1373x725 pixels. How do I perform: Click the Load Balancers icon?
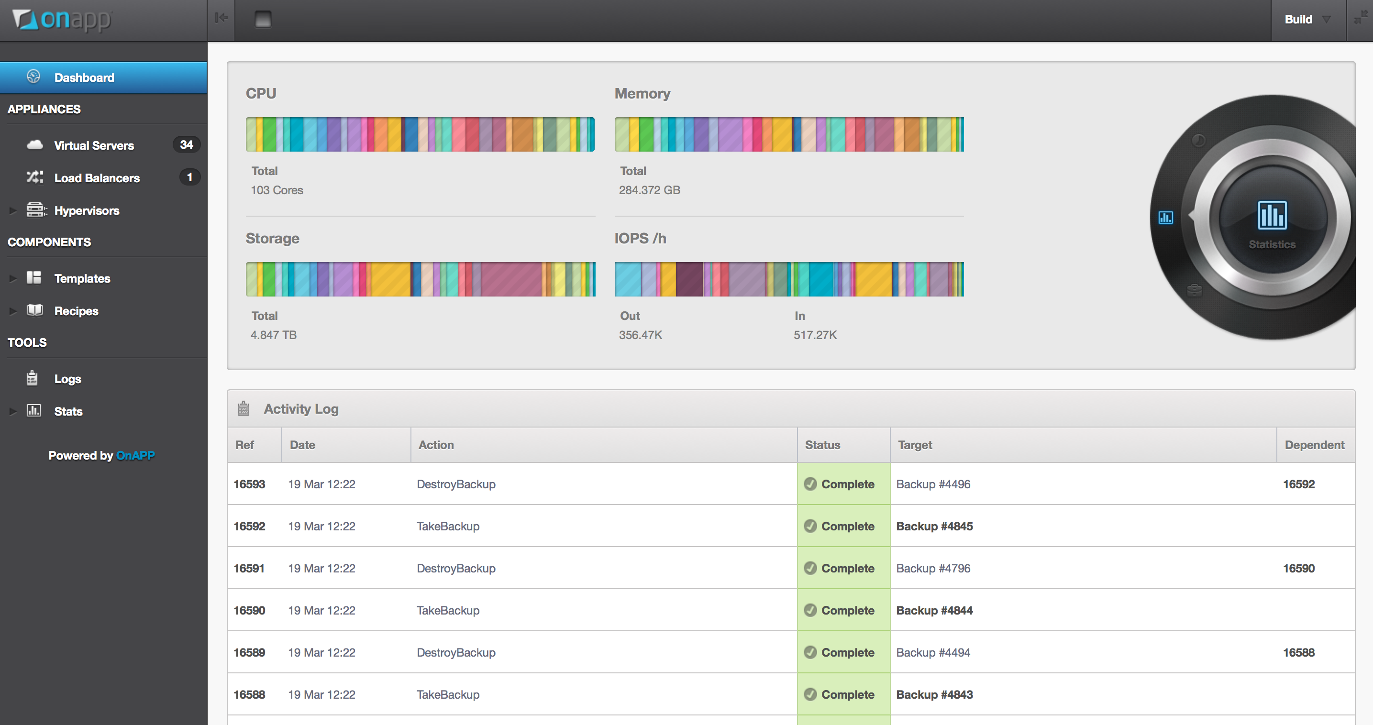coord(34,177)
